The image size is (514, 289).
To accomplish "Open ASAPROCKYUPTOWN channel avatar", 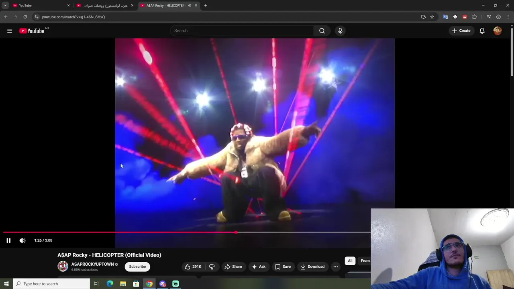I will (63, 266).
